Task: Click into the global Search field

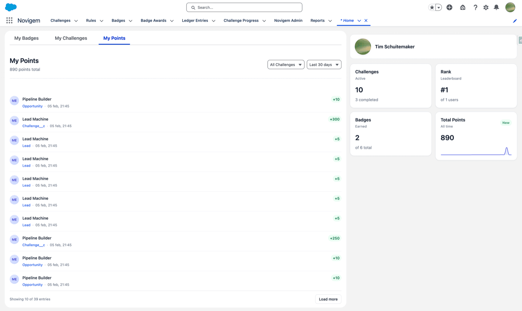Action: [244, 7]
